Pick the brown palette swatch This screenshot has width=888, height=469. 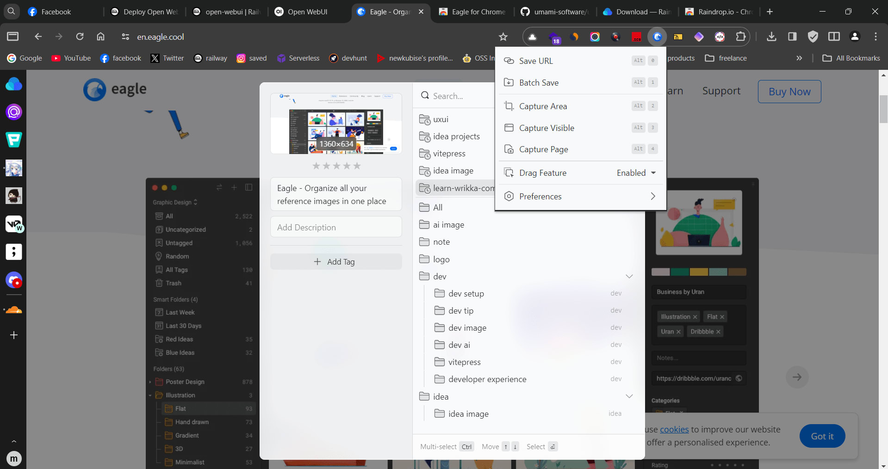[737, 272]
